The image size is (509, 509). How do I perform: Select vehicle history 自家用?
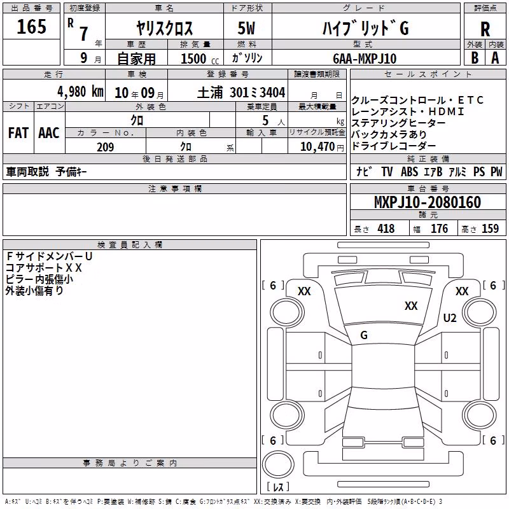[136, 59]
